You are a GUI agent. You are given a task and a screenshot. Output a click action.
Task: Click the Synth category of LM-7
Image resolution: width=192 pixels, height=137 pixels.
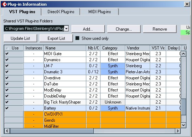coord(113,66)
